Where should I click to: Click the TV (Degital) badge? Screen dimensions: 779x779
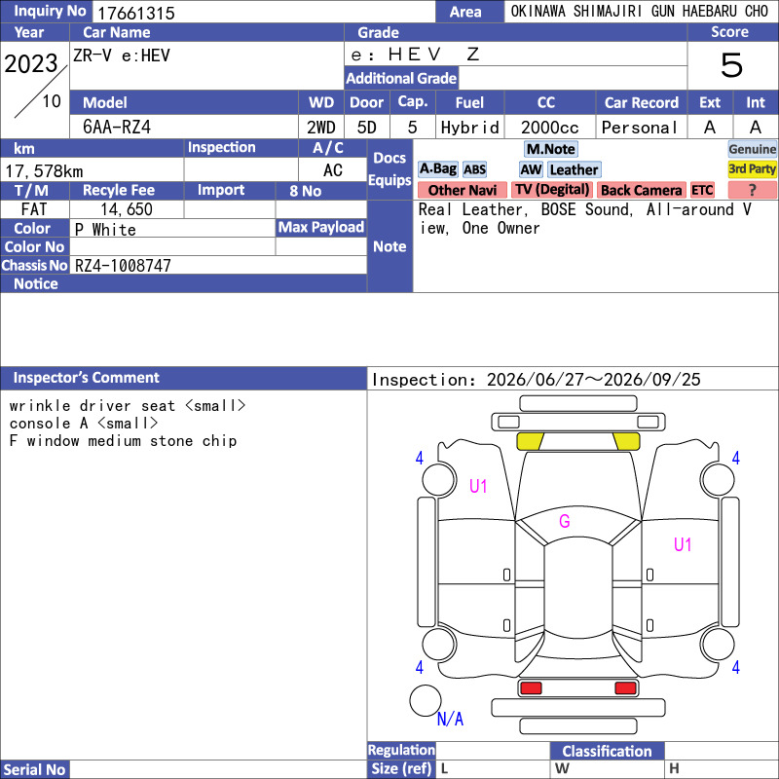(x=552, y=190)
